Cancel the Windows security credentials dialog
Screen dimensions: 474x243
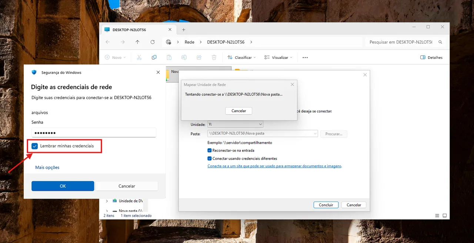coord(127,186)
